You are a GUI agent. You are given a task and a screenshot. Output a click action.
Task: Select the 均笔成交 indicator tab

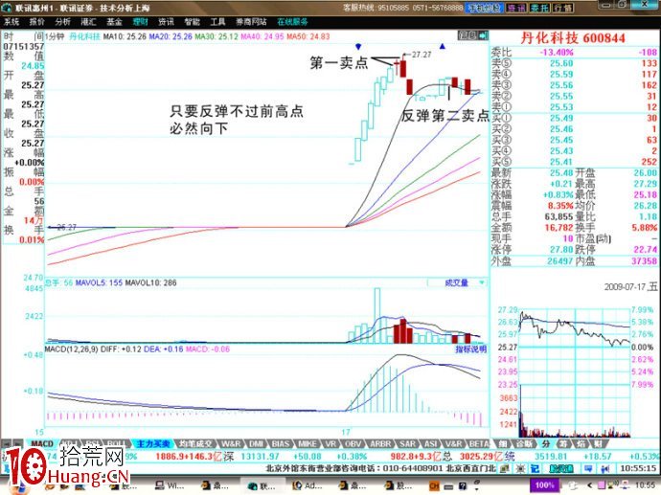pos(195,443)
